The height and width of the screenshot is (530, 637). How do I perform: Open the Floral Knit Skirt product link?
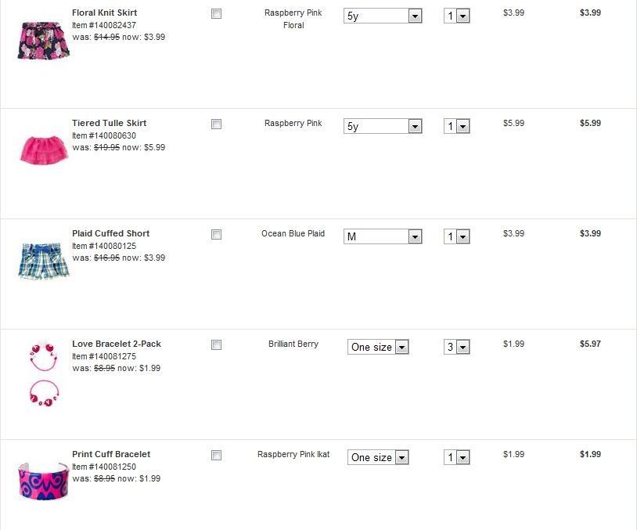tap(104, 13)
